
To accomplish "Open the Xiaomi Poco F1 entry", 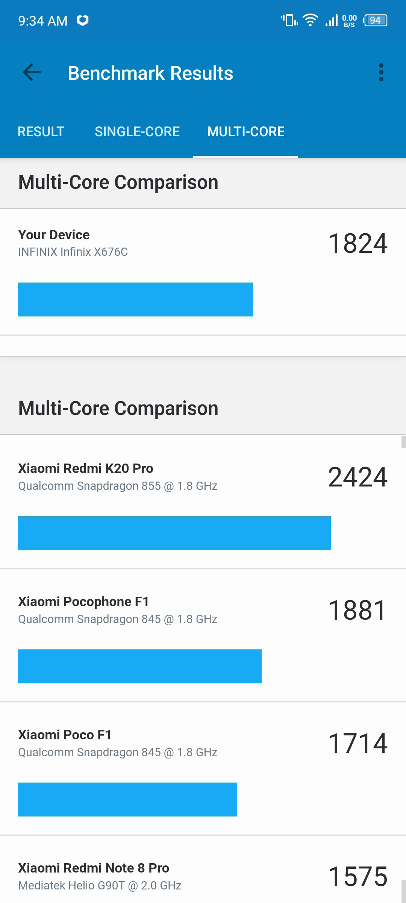I will (203, 769).
